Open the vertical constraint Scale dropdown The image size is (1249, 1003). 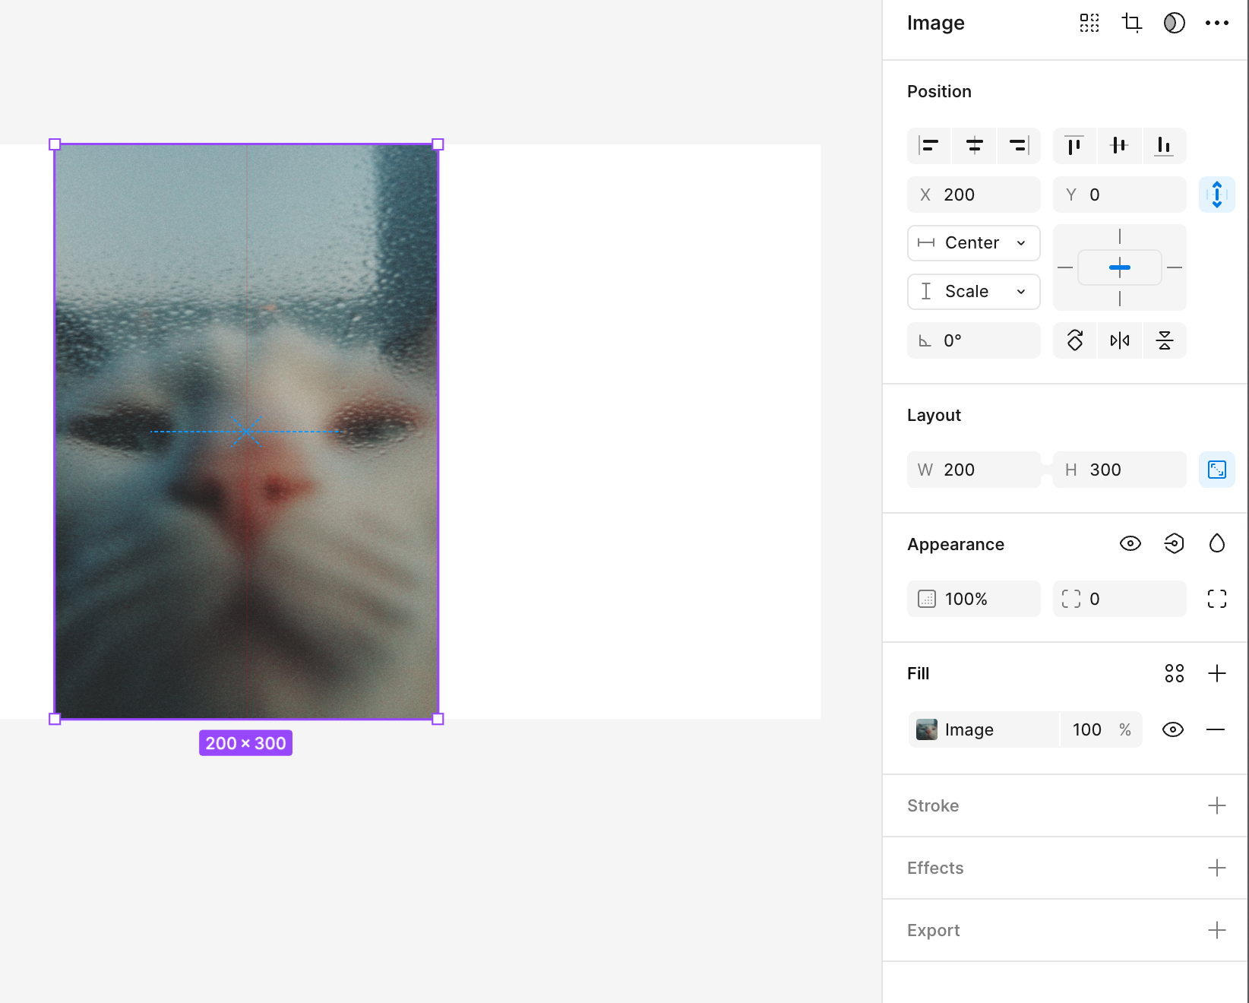click(x=974, y=292)
